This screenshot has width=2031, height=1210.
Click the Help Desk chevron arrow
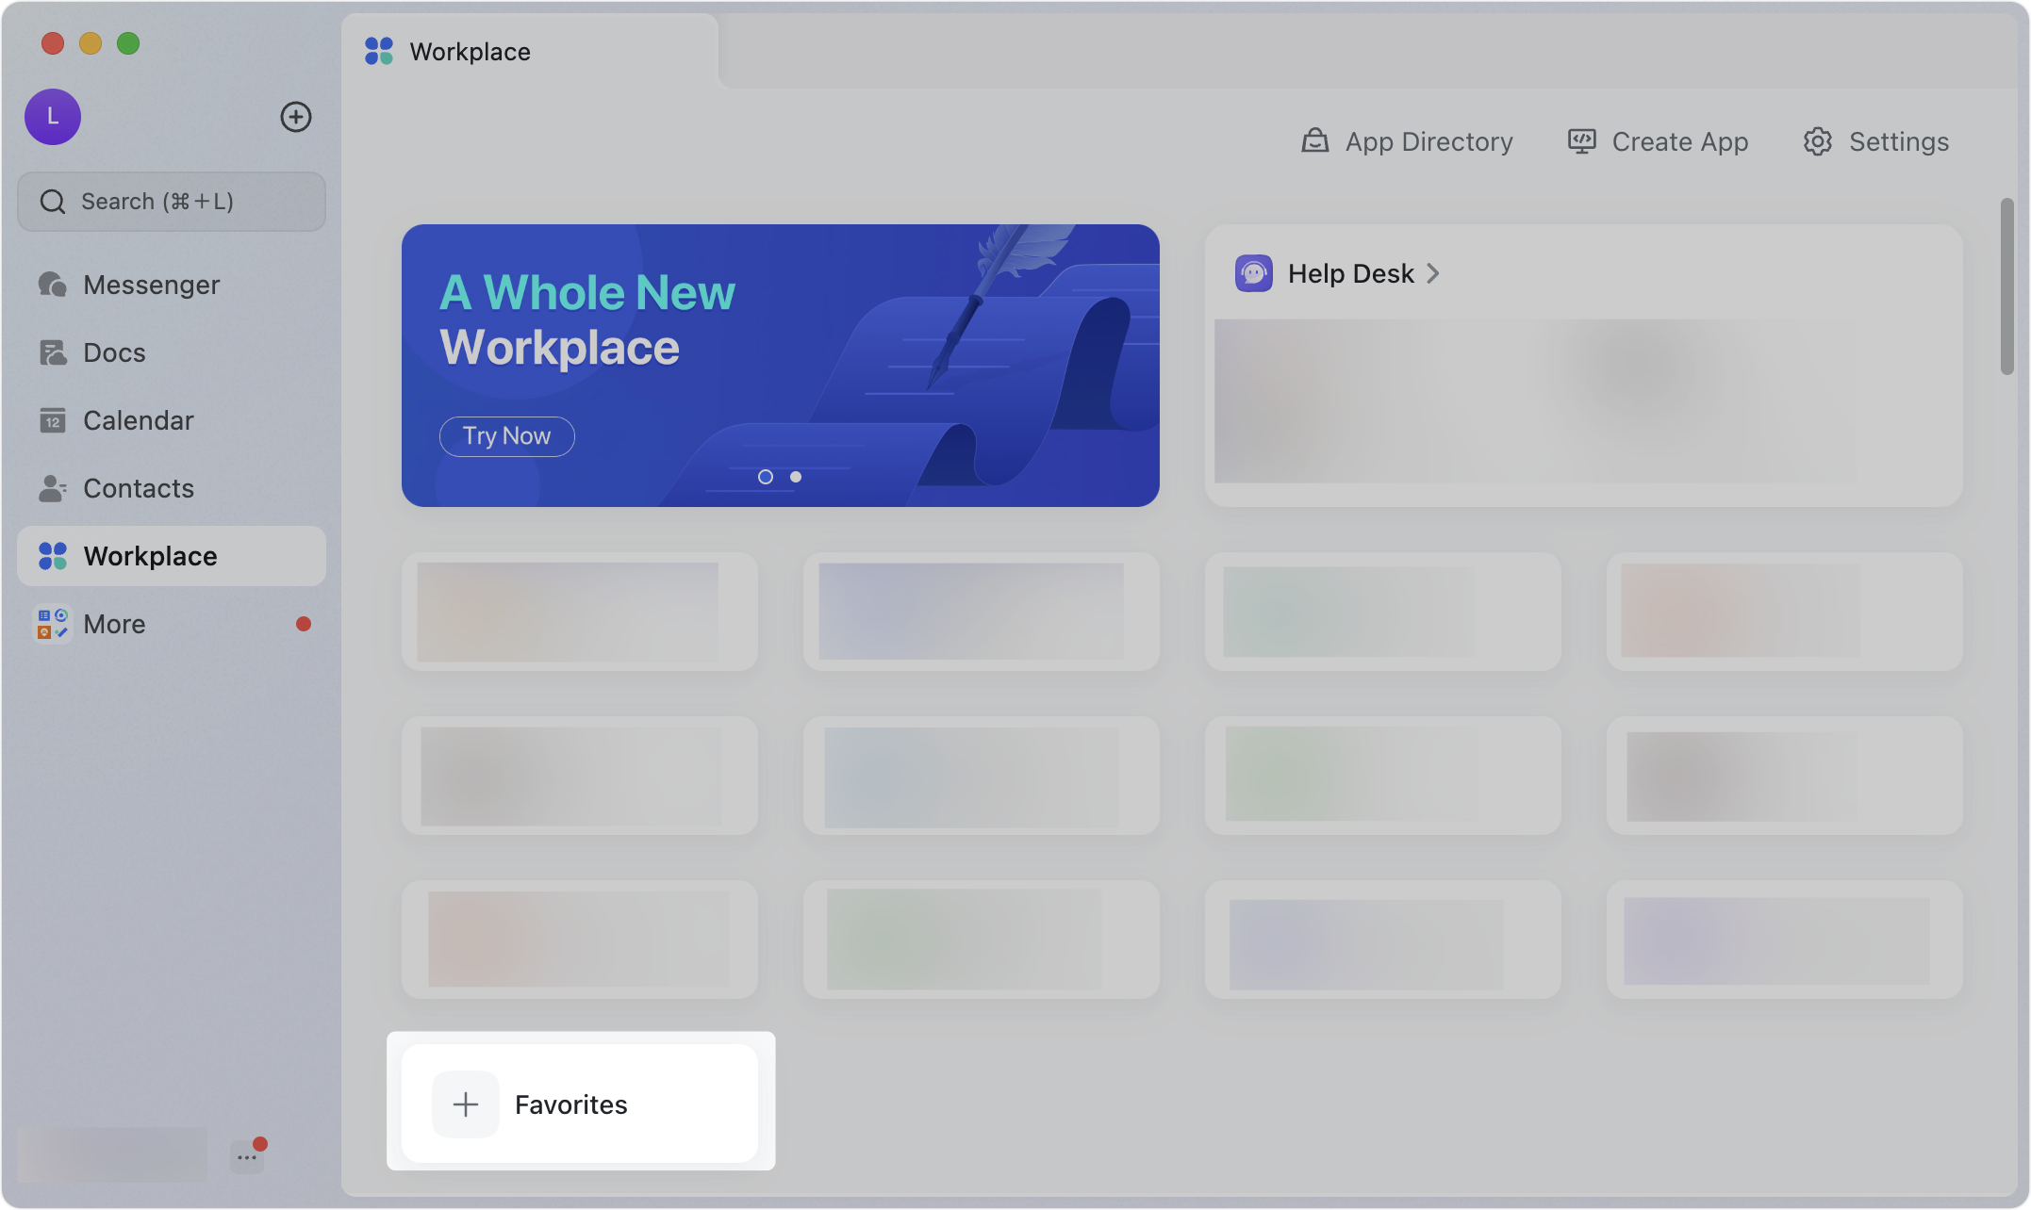coord(1433,273)
